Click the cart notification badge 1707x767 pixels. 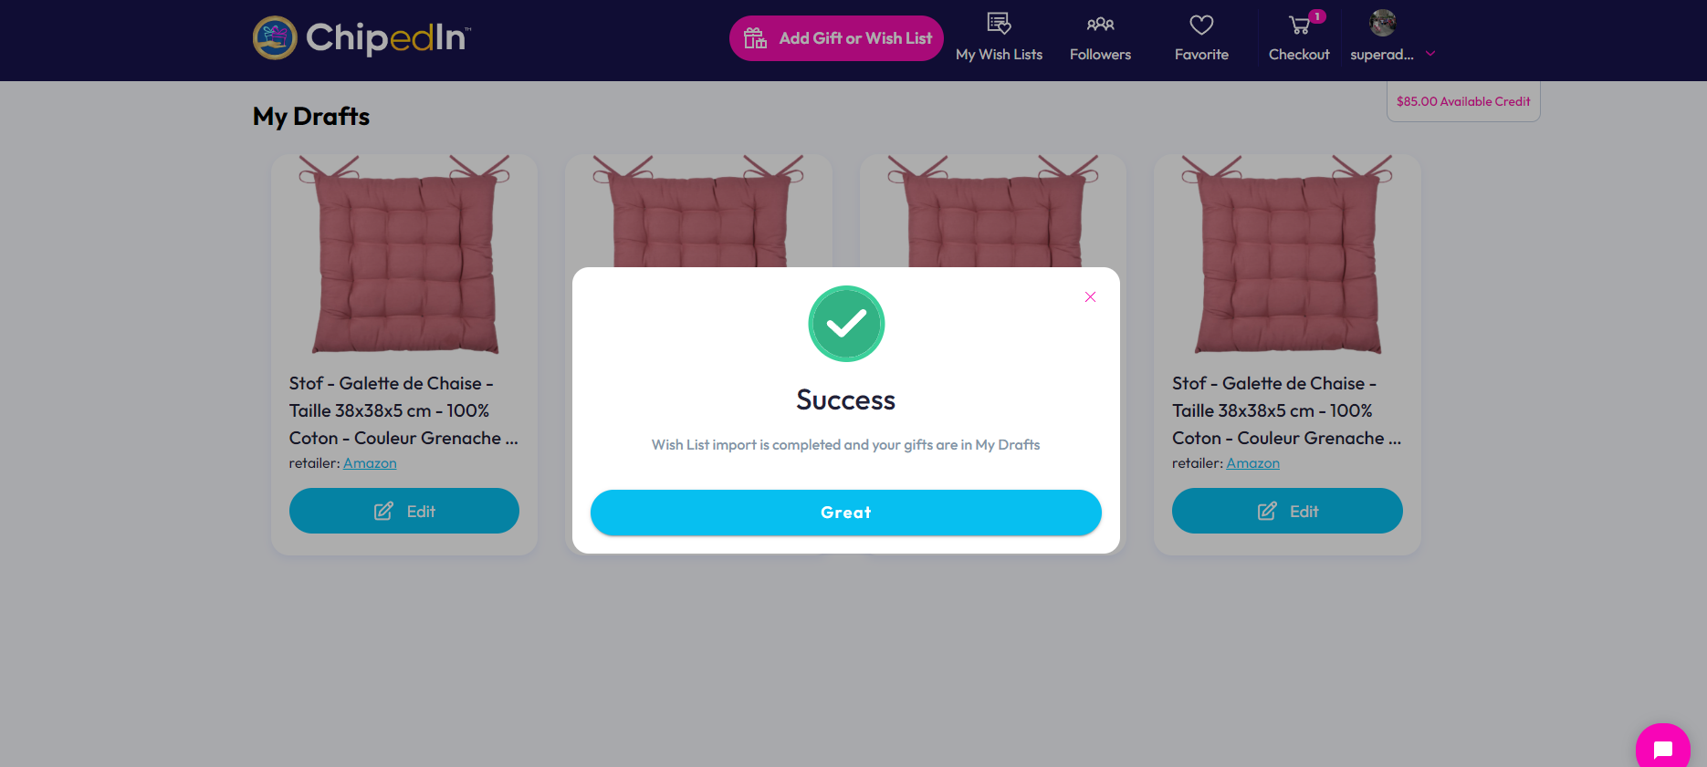tap(1317, 16)
